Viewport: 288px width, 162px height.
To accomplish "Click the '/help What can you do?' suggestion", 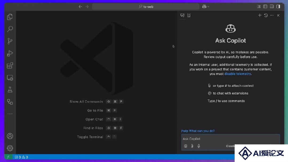I will [198, 131].
